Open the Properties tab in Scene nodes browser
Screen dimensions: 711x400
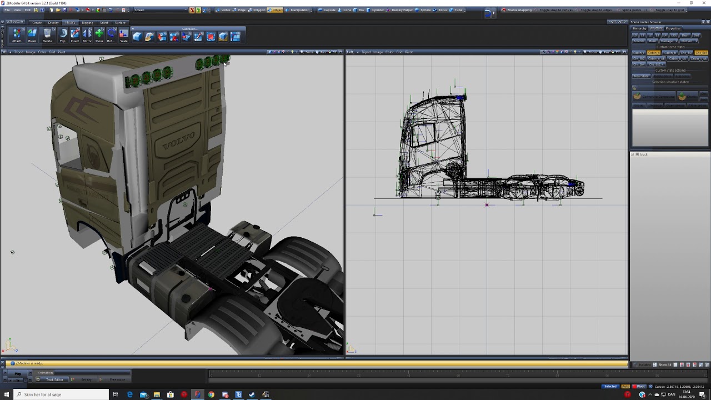pos(673,28)
